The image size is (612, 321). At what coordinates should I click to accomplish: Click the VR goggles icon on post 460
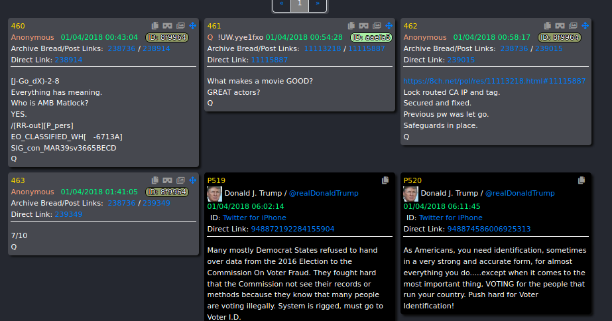[168, 26]
